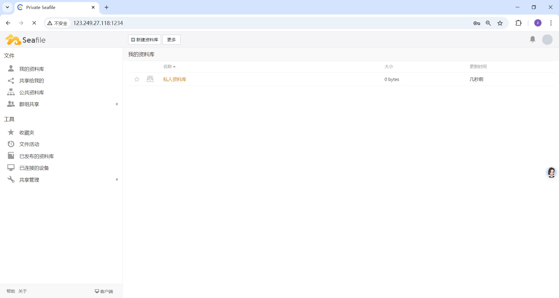The height and width of the screenshot is (298, 559).
Task: Click the 已连接的设备 monitor icon
Action: [11, 168]
